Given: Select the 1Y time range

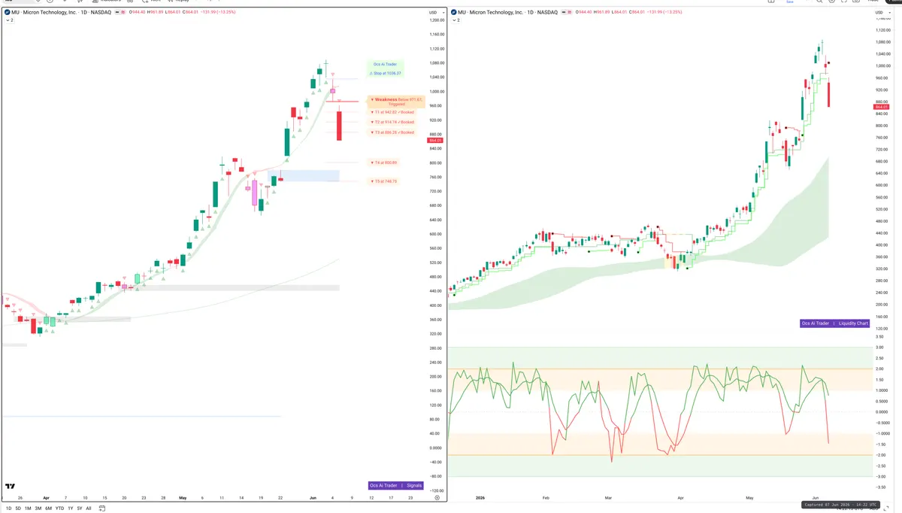Looking at the screenshot, I should coord(70,508).
